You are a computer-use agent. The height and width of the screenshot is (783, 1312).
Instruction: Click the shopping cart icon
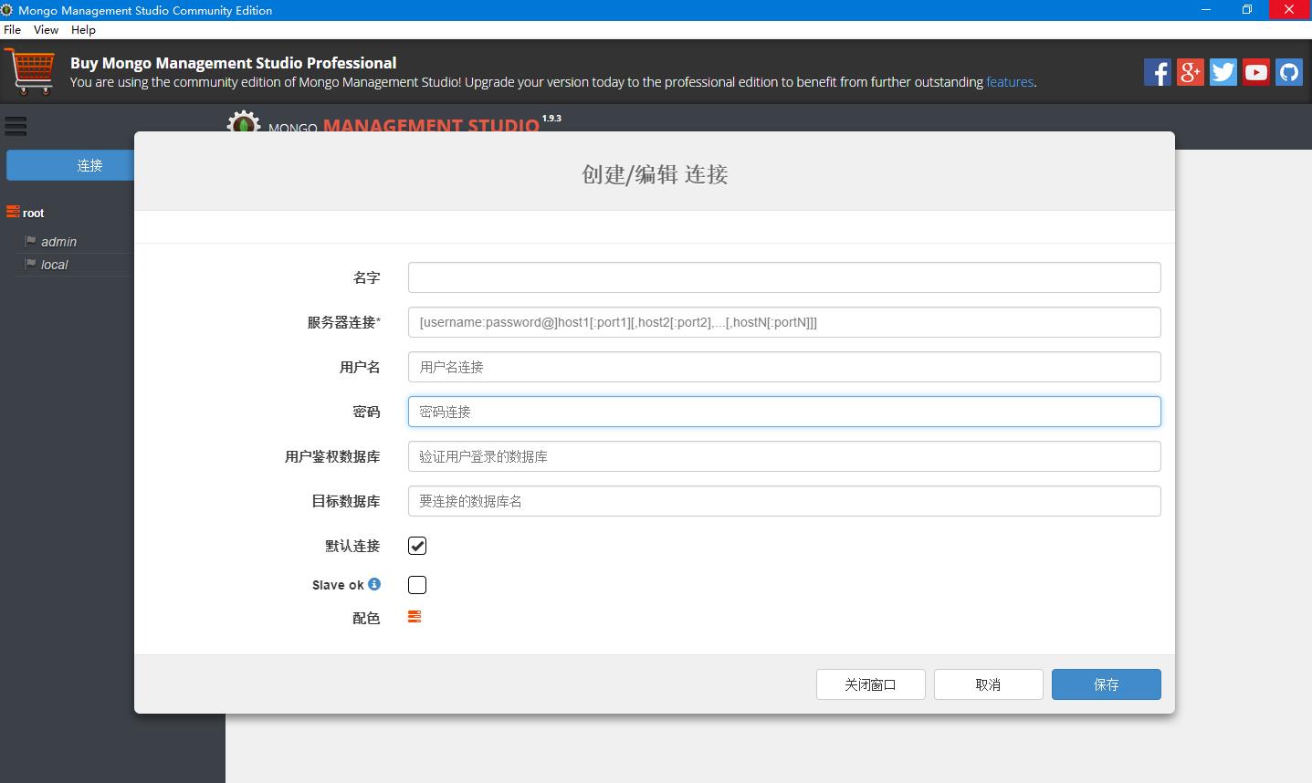tap(30, 71)
